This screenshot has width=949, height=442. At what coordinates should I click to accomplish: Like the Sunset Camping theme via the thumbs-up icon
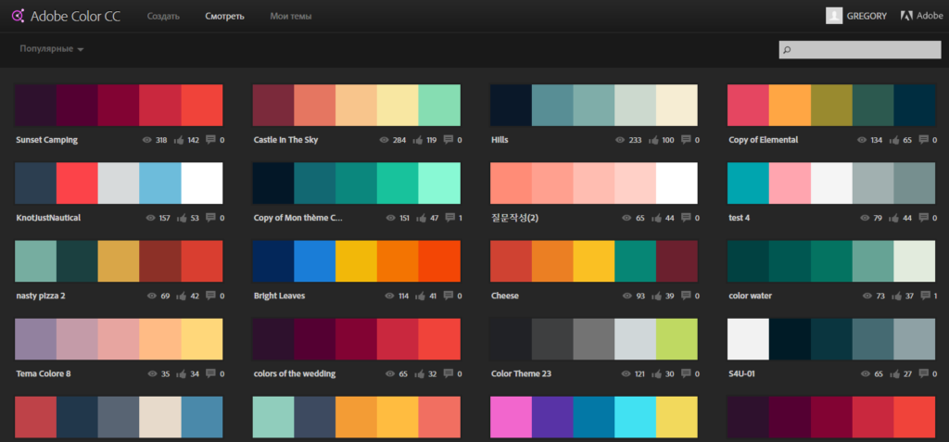179,140
